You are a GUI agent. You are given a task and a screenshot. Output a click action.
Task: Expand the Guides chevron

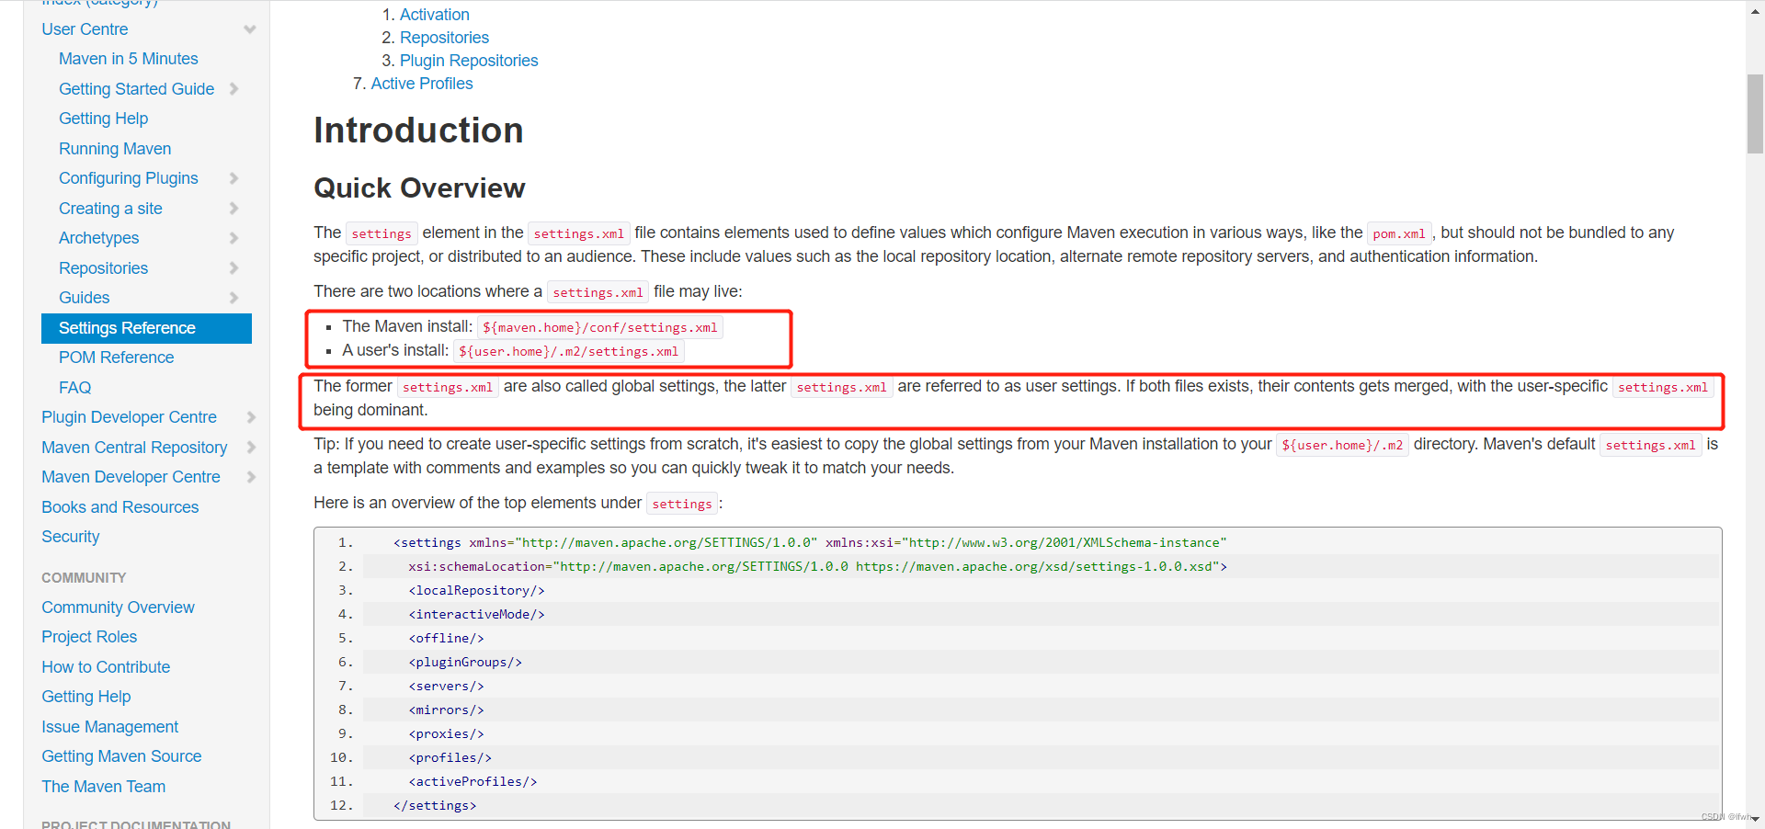233,298
